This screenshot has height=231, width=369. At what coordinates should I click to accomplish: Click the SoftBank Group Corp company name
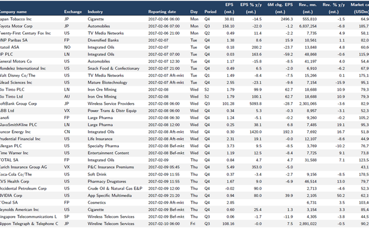18,104
